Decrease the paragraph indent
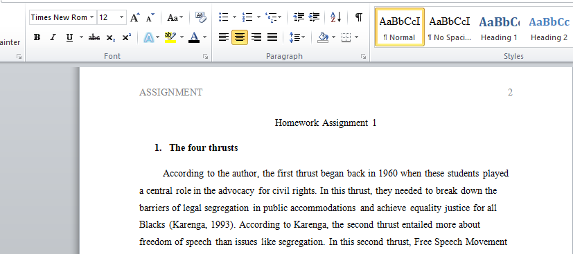Screen dimensions: 573x254 (299, 17)
